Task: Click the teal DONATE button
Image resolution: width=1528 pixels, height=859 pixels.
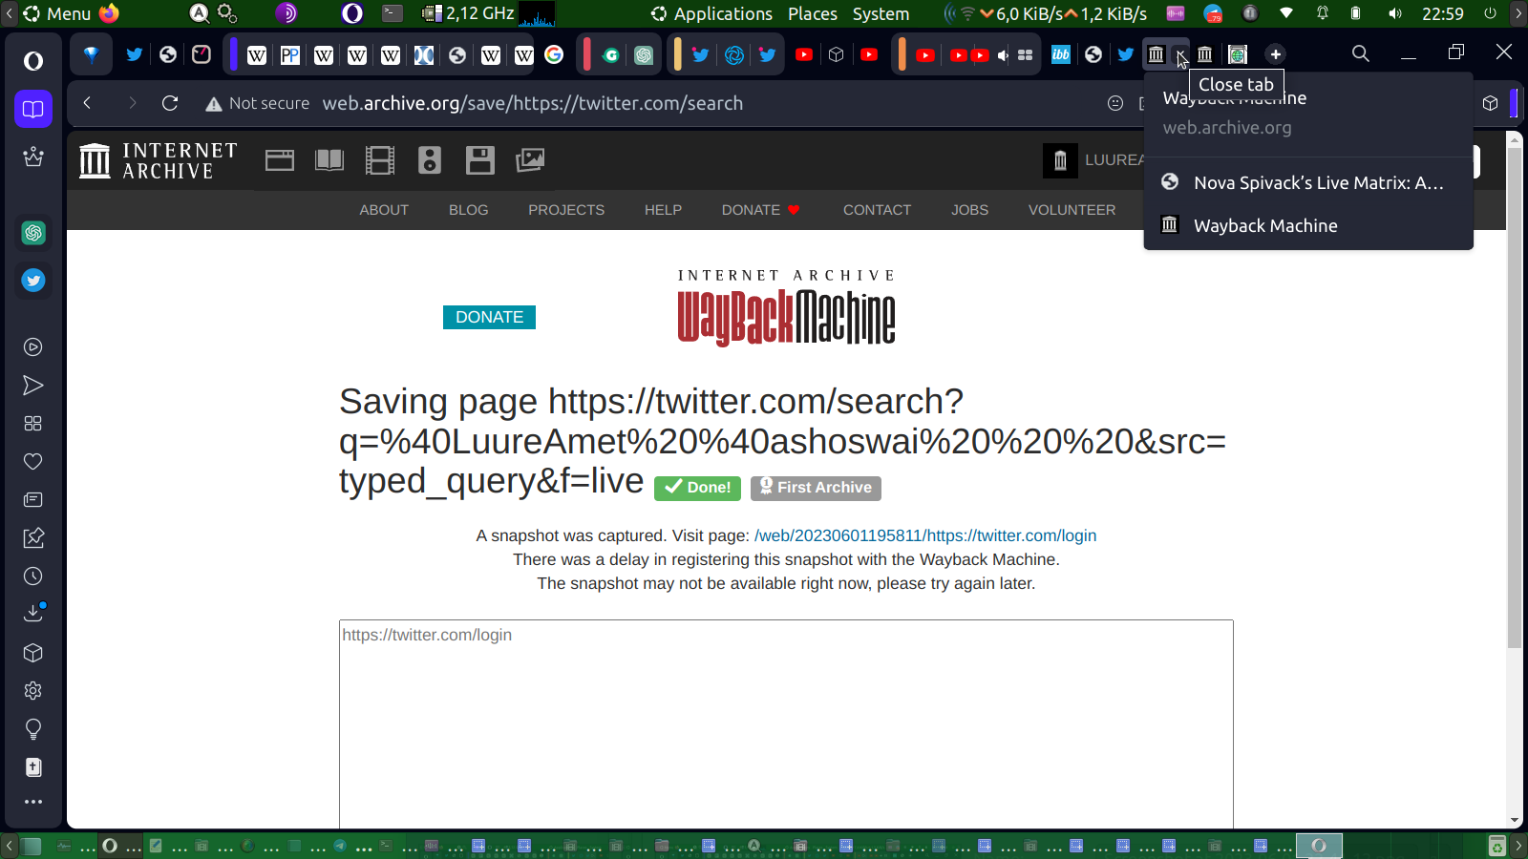Action: [x=489, y=317]
